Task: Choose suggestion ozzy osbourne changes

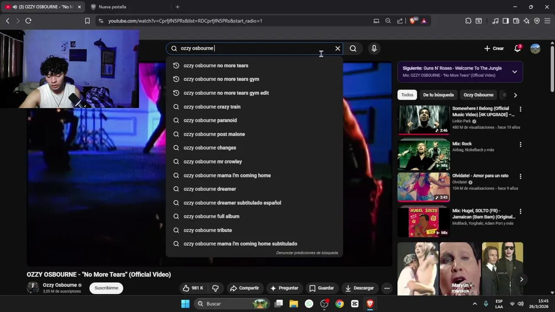Action: click(255, 148)
